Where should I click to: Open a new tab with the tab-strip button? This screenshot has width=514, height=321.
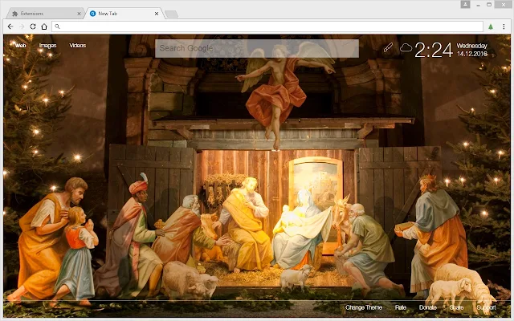[x=171, y=14]
